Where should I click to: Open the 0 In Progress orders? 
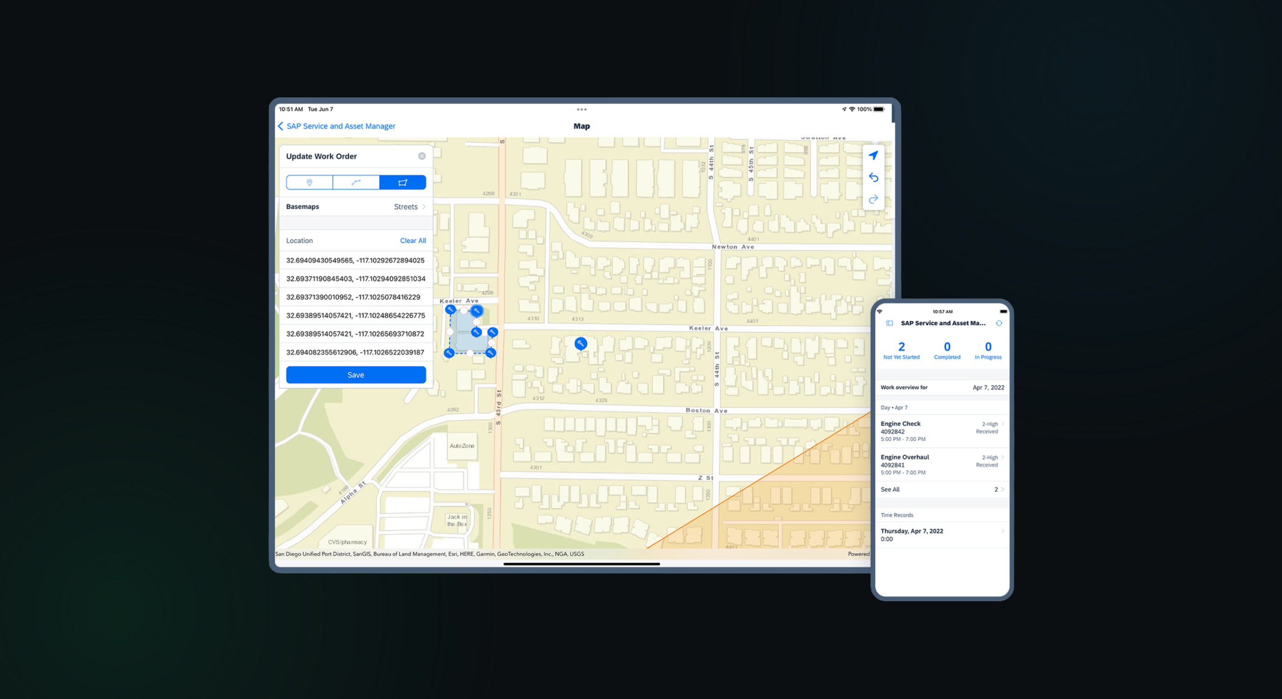[988, 350]
